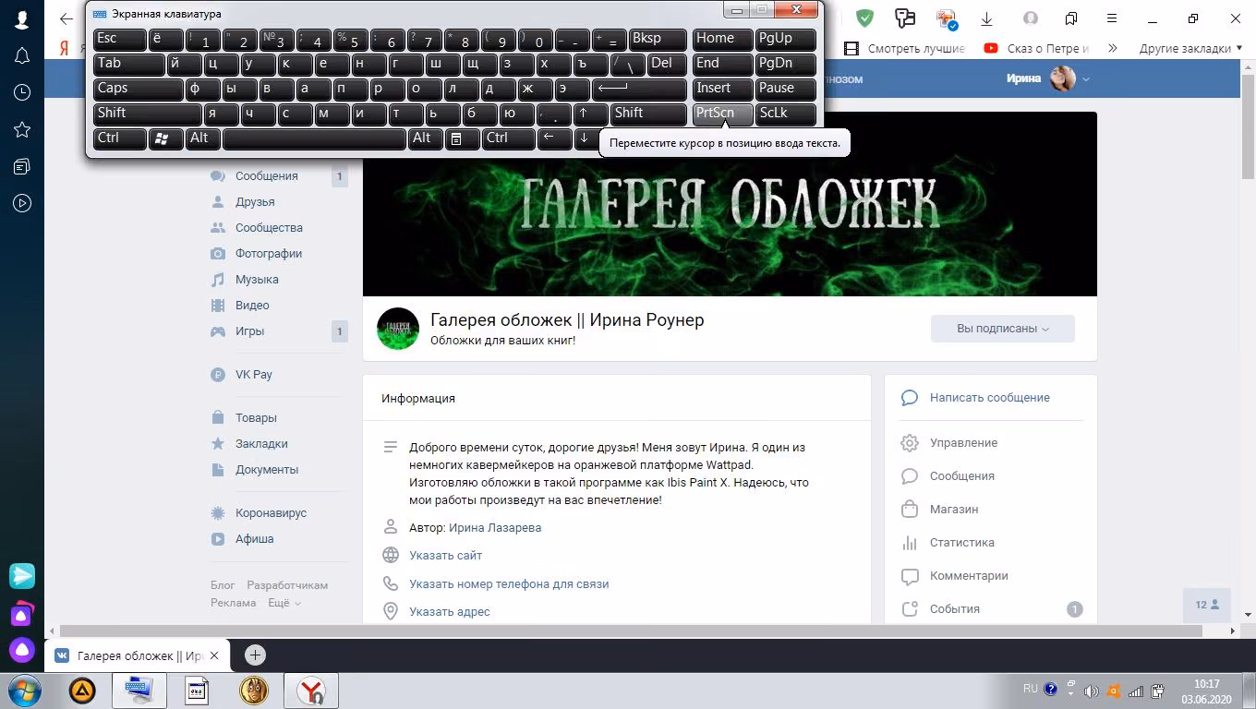The image size is (1256, 709).
Task: Click Указать сайт link
Action: (x=446, y=555)
